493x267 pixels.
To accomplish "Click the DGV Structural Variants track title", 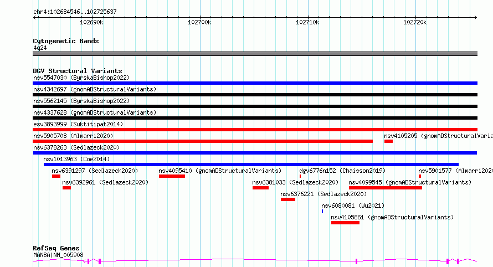I will click(x=78, y=71).
